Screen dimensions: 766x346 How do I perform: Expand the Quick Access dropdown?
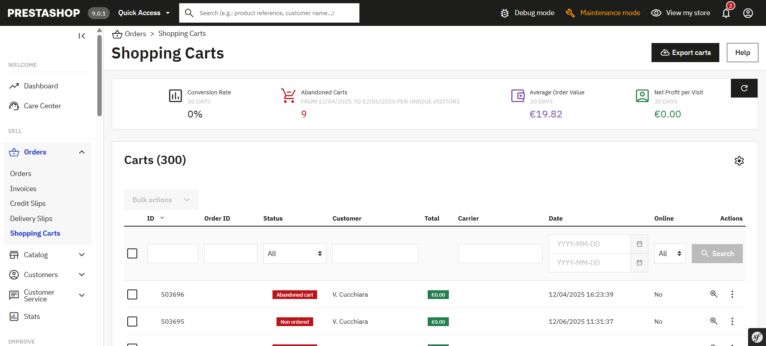pos(144,13)
